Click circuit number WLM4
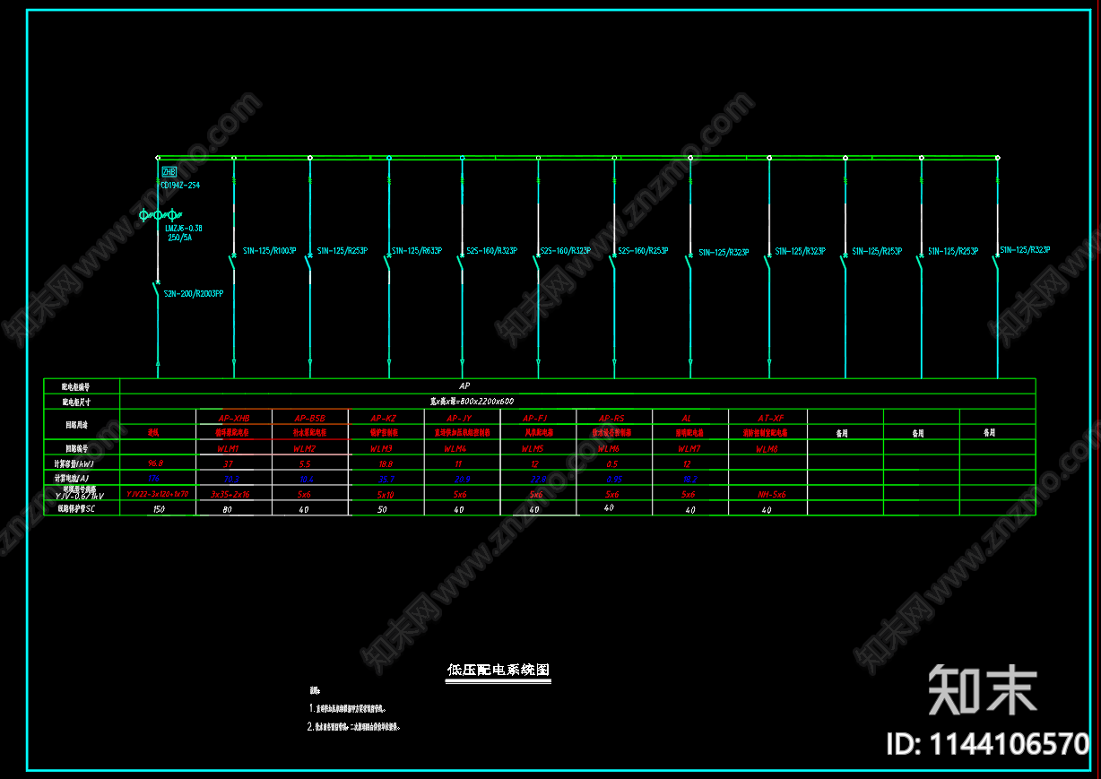 tap(456, 448)
